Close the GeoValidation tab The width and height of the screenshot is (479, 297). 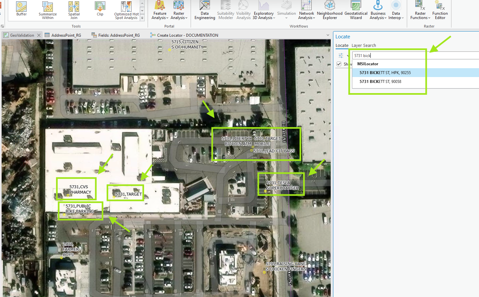pos(39,35)
